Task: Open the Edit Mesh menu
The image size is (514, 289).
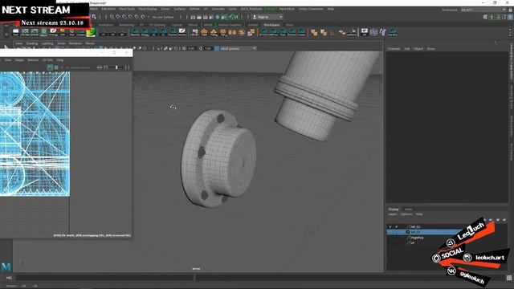Action: pos(108,9)
